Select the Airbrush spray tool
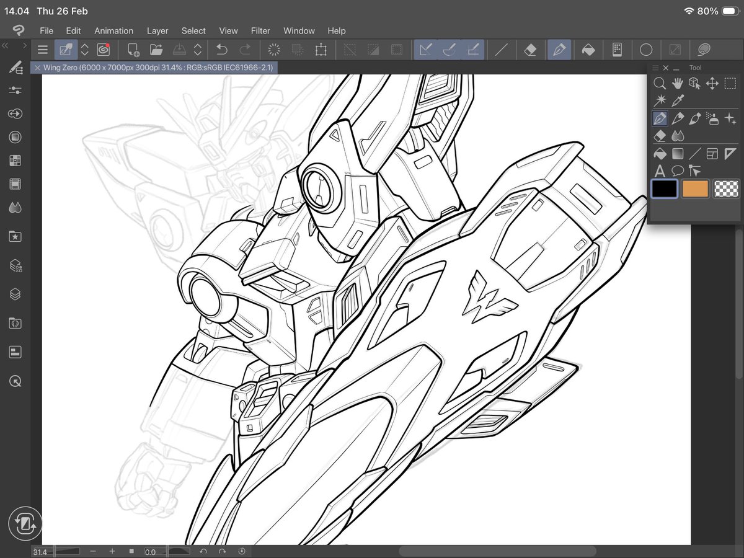744x558 pixels. [712, 118]
